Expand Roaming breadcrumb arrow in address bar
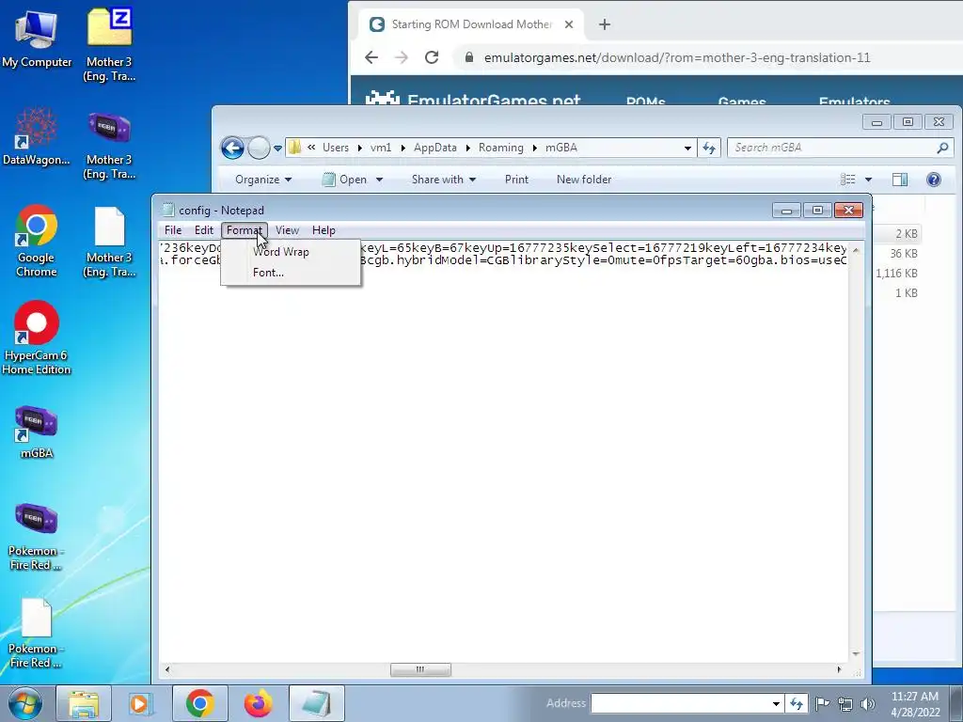This screenshot has height=722, width=963. click(x=534, y=148)
